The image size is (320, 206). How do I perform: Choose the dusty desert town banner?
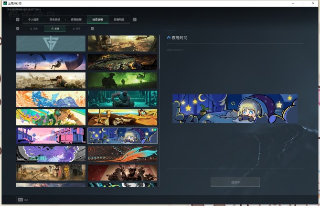pyautogui.click(x=51, y=173)
